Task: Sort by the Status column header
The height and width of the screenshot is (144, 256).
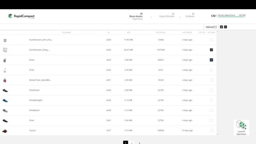Action: point(202,32)
